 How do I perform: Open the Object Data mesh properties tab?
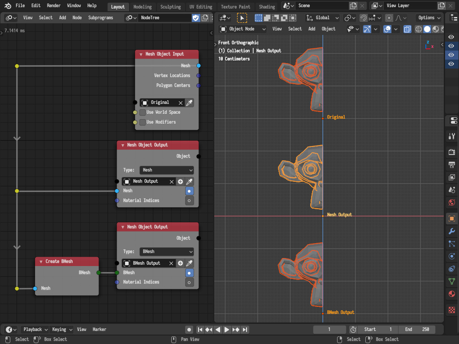[x=452, y=282]
